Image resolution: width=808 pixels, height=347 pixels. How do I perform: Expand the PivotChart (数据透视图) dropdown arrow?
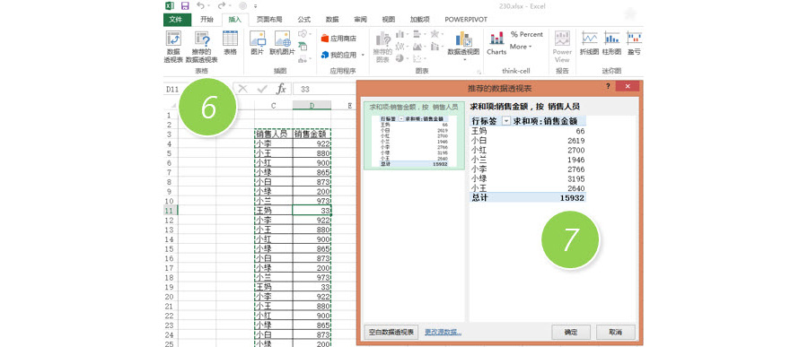(x=463, y=60)
